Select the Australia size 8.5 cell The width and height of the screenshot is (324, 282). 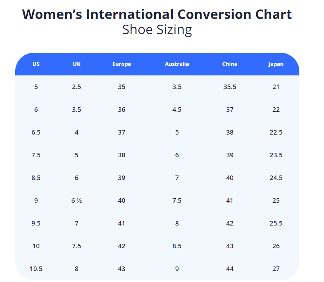tap(177, 246)
